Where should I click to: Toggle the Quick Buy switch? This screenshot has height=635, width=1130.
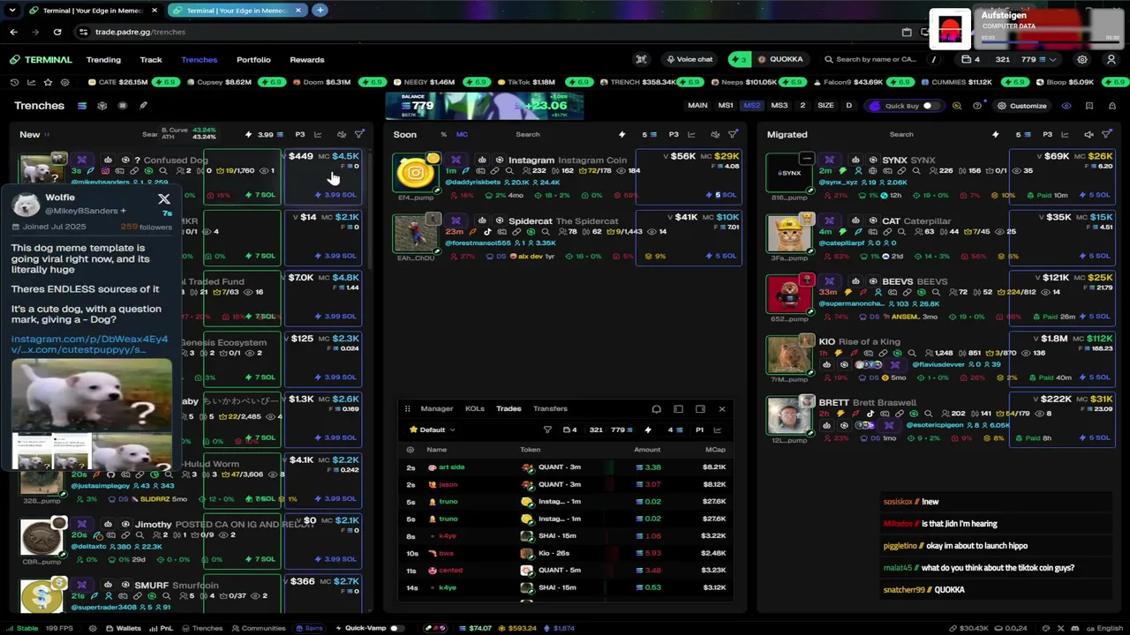coord(930,106)
